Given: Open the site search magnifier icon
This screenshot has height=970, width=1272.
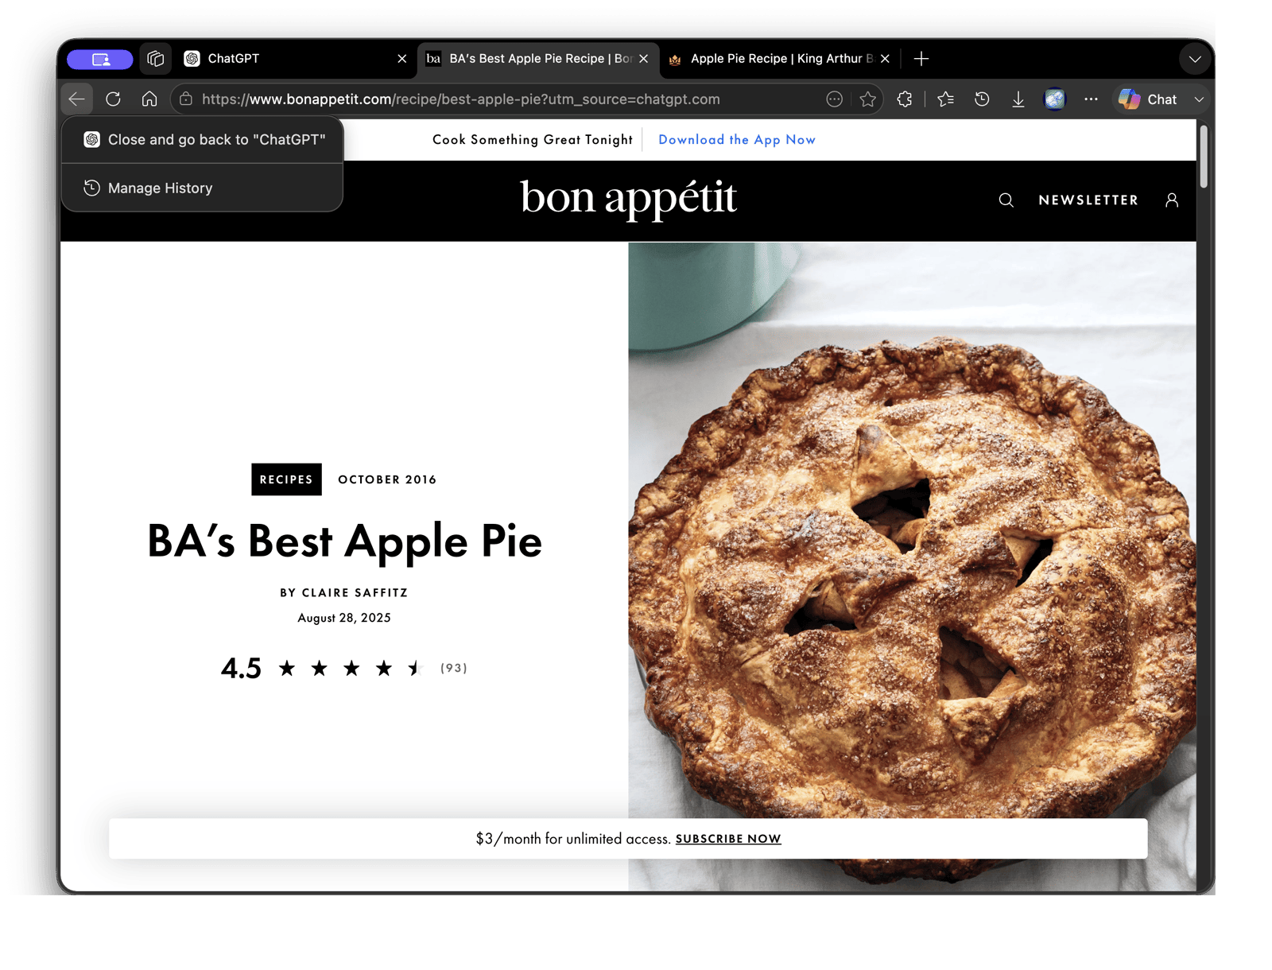Looking at the screenshot, I should [1006, 200].
